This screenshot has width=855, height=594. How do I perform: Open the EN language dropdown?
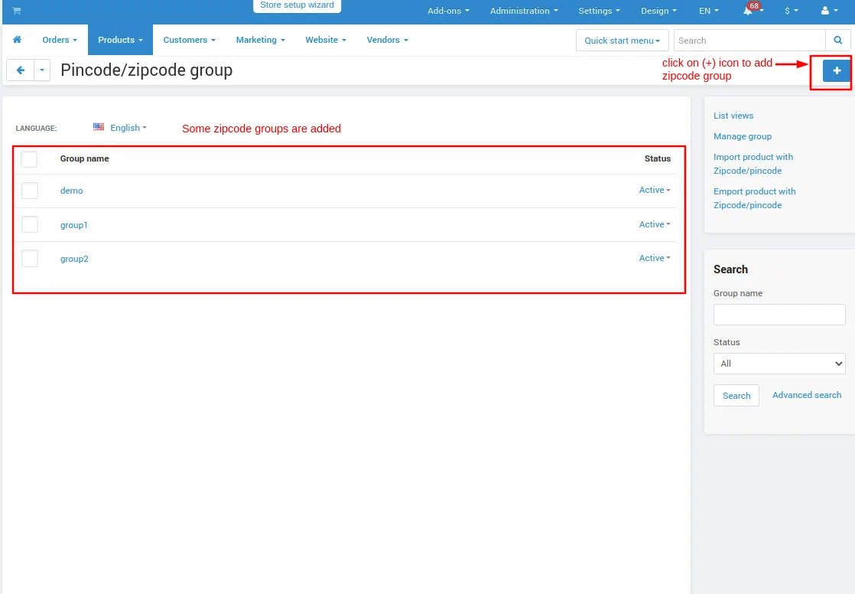709,11
